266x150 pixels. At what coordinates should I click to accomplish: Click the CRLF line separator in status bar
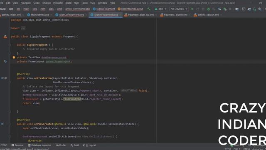(x=237, y=149)
